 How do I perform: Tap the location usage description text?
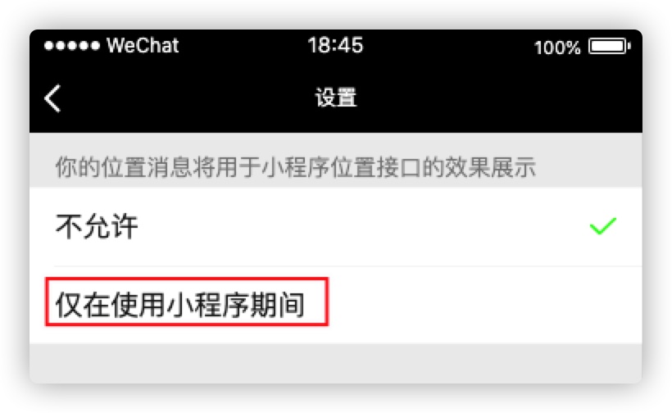pos(296,166)
